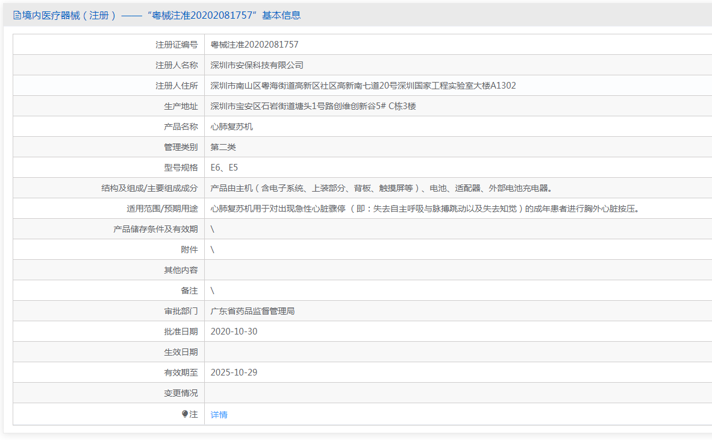Select the approval date 2020-10-30
This screenshot has width=712, height=440.
[x=234, y=332]
